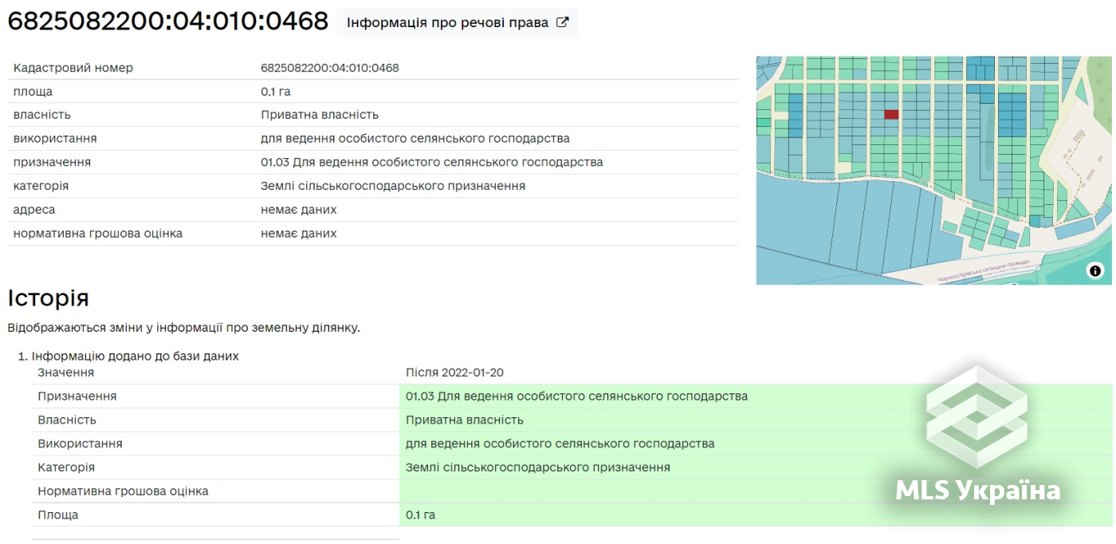Image resolution: width=1116 pixels, height=544 pixels.
Task: Click the map info icon
Action: [x=1095, y=271]
